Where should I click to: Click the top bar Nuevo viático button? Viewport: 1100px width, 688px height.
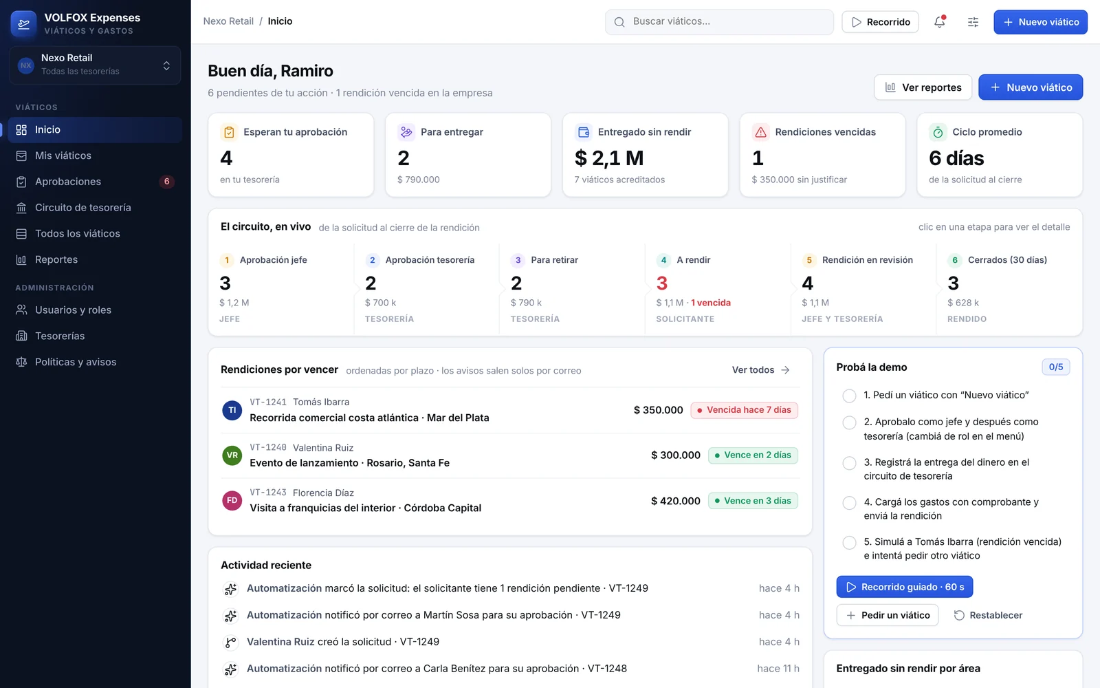tap(1040, 22)
